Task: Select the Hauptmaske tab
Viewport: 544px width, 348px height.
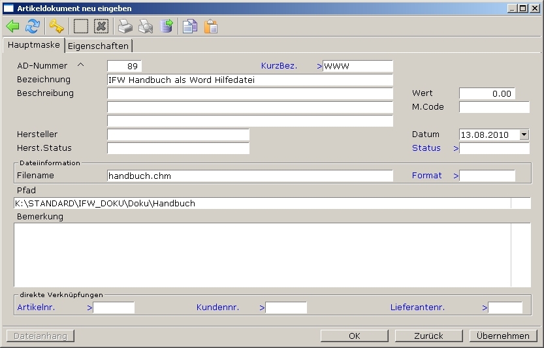Action: point(33,45)
